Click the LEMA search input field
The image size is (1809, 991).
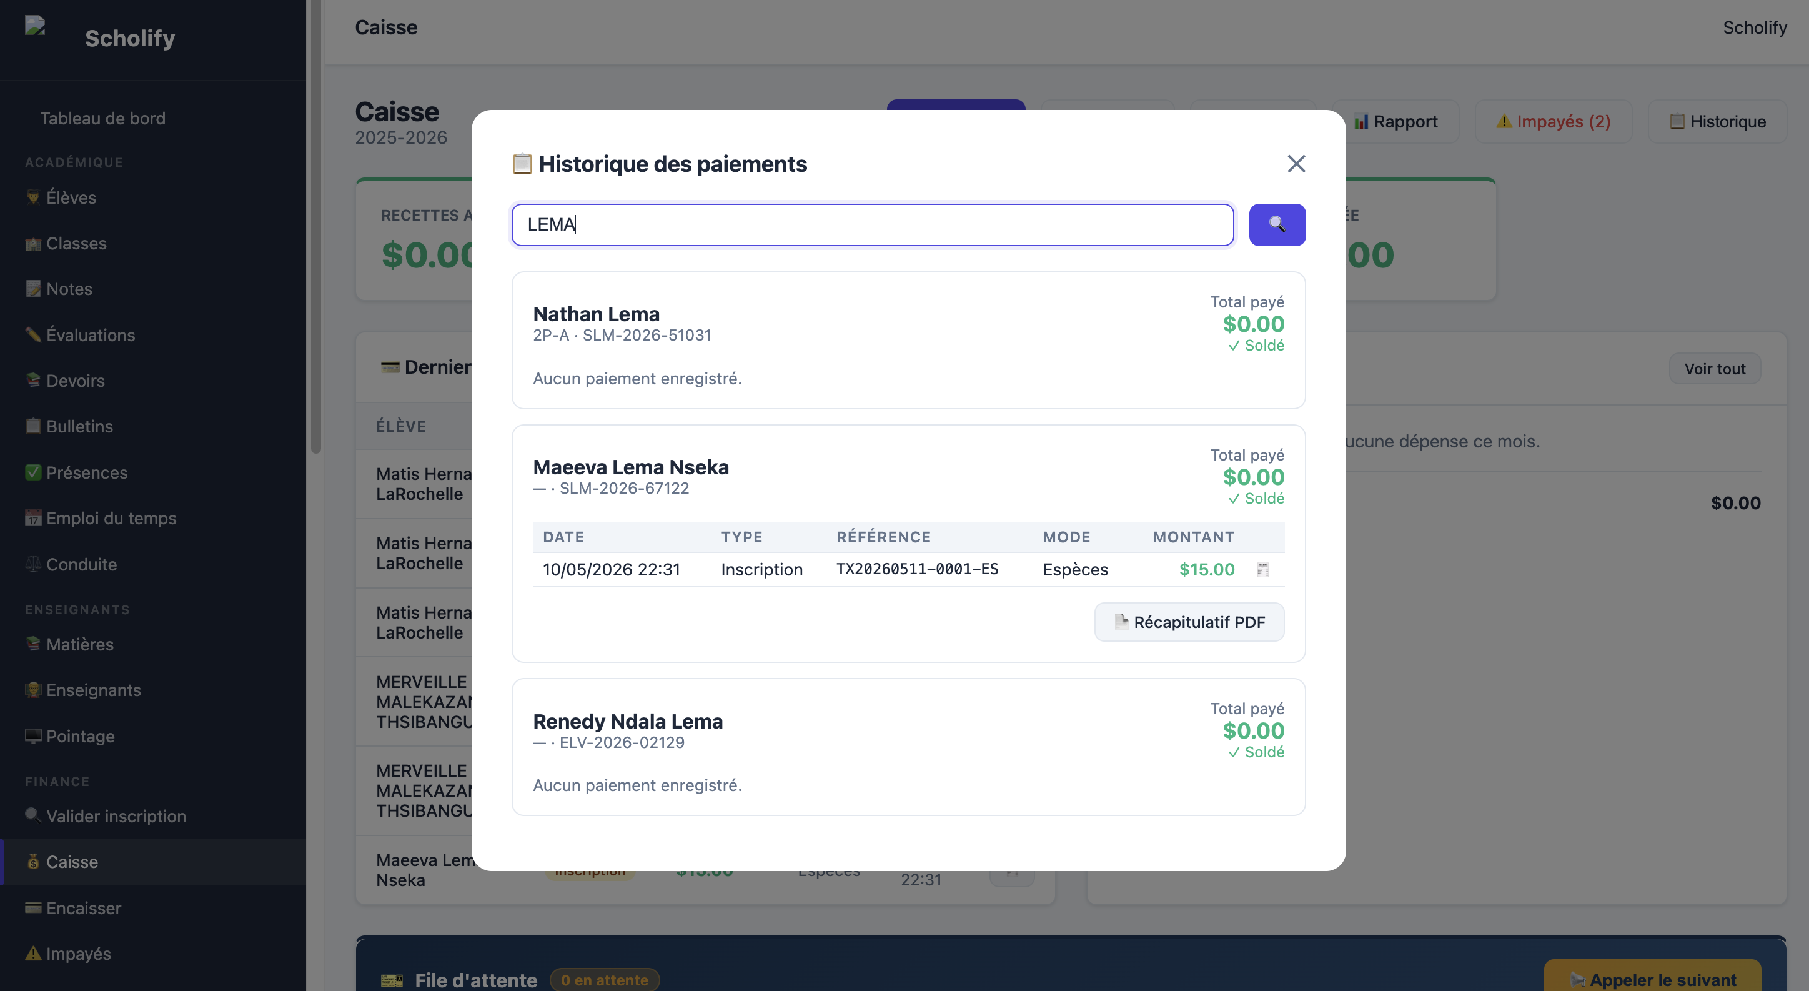pos(872,225)
